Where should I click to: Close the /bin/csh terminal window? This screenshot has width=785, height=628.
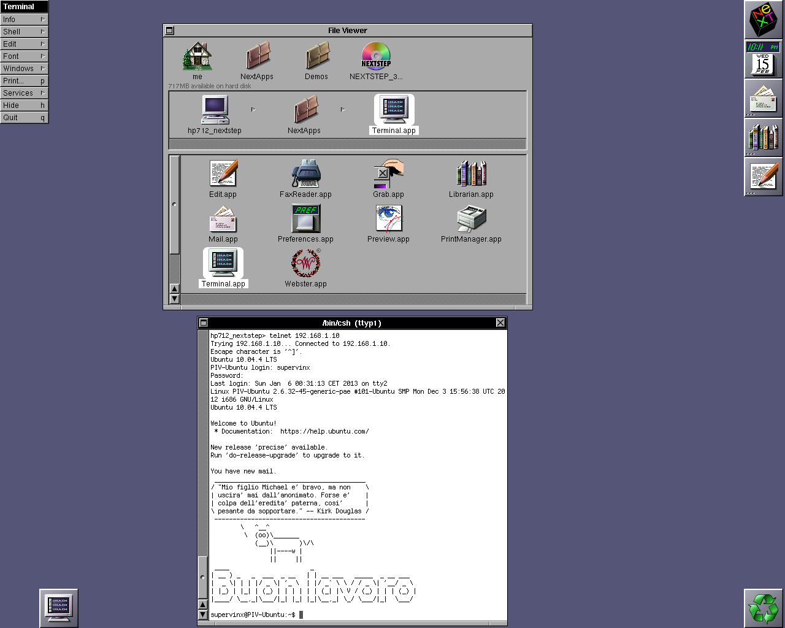point(500,323)
